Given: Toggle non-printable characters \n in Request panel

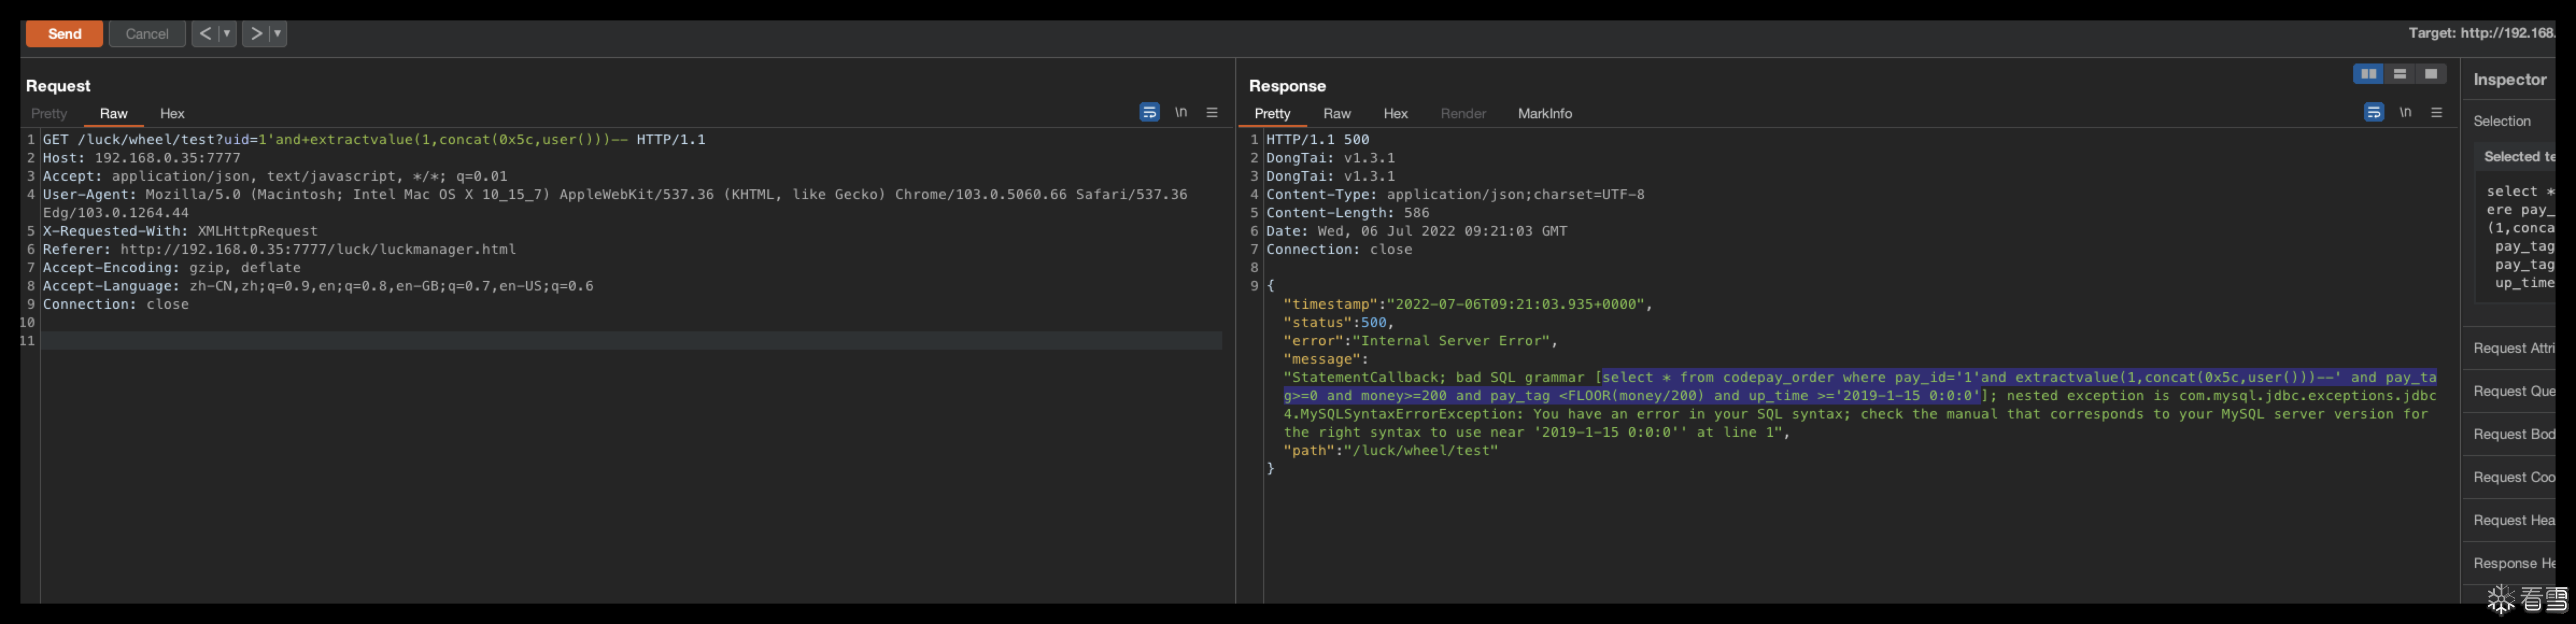Looking at the screenshot, I should tap(1181, 112).
